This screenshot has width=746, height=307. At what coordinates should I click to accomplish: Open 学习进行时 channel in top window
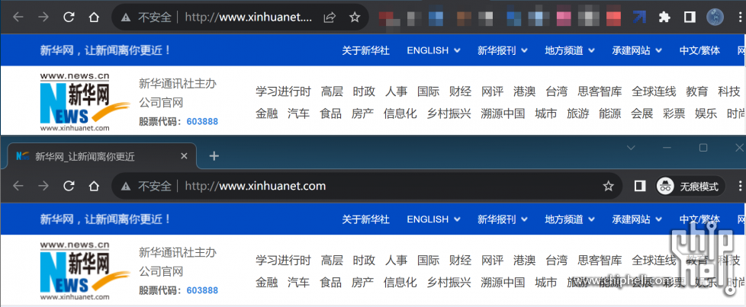coord(283,91)
